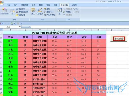
Task: Select the 语文 score cell 92.5
Action: click(x=84, y=41)
